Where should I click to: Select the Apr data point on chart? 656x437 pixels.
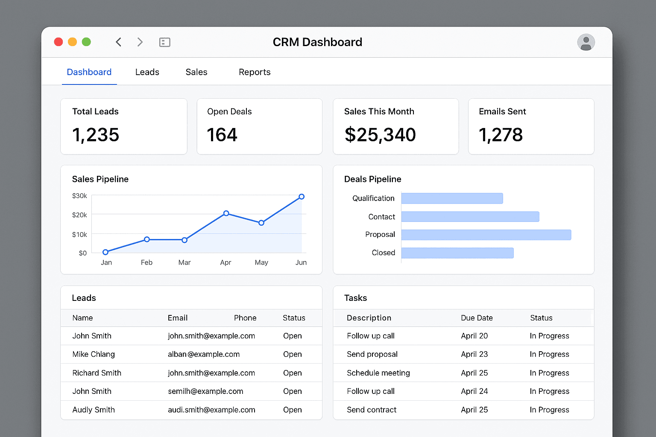[226, 213]
